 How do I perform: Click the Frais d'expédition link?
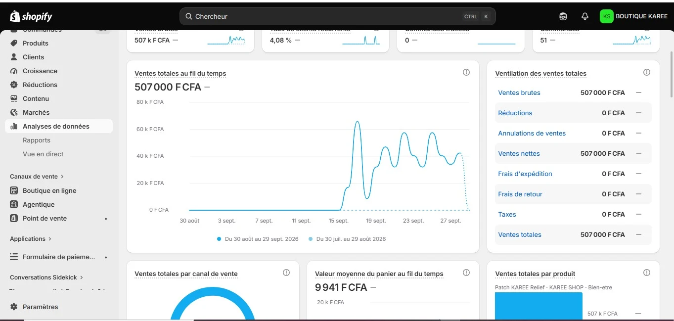(x=525, y=174)
